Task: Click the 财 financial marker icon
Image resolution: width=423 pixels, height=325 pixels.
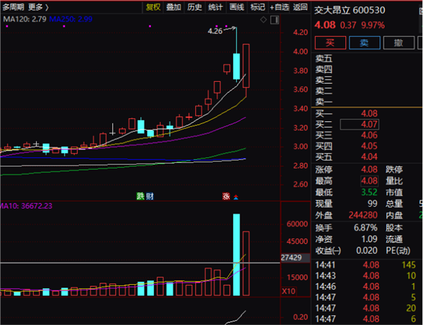Action: (x=150, y=195)
